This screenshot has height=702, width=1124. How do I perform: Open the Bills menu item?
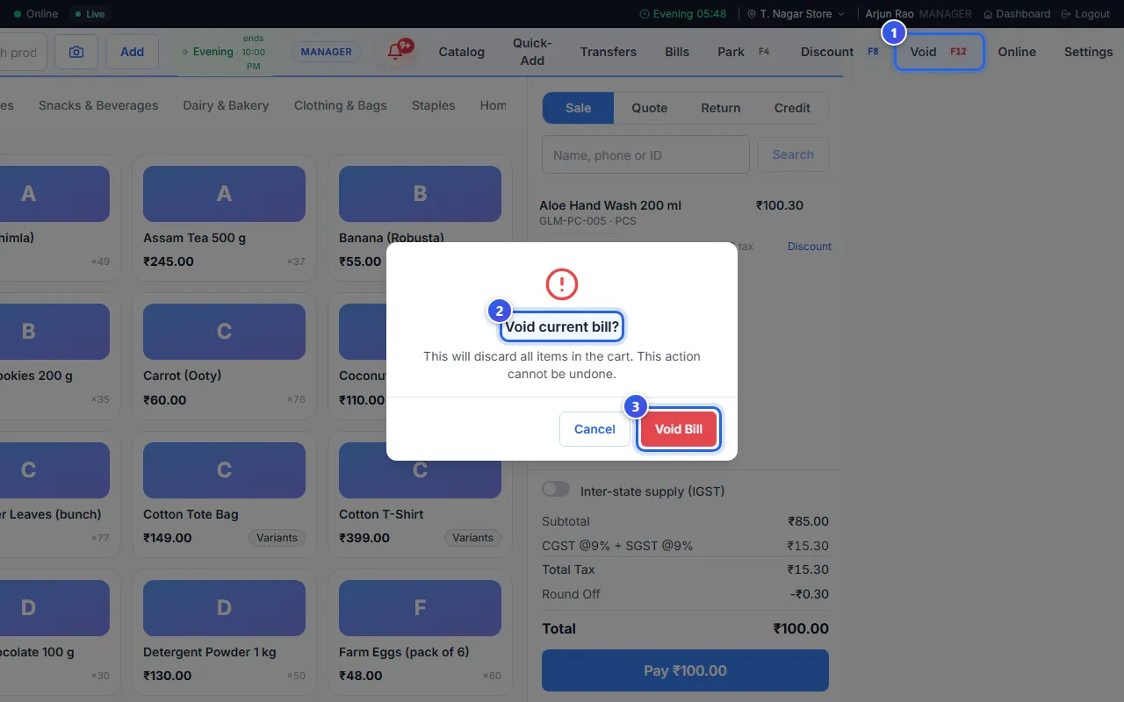click(x=677, y=52)
